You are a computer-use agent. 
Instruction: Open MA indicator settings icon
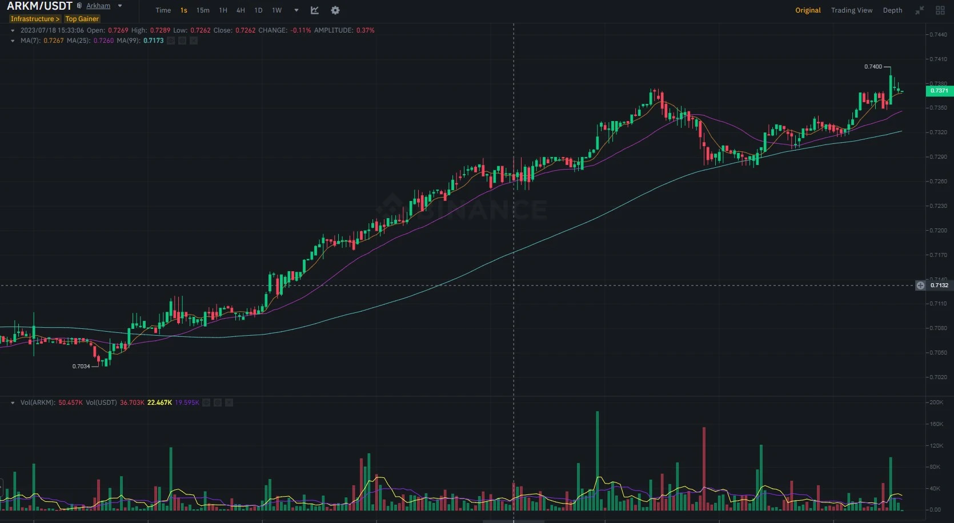point(182,41)
